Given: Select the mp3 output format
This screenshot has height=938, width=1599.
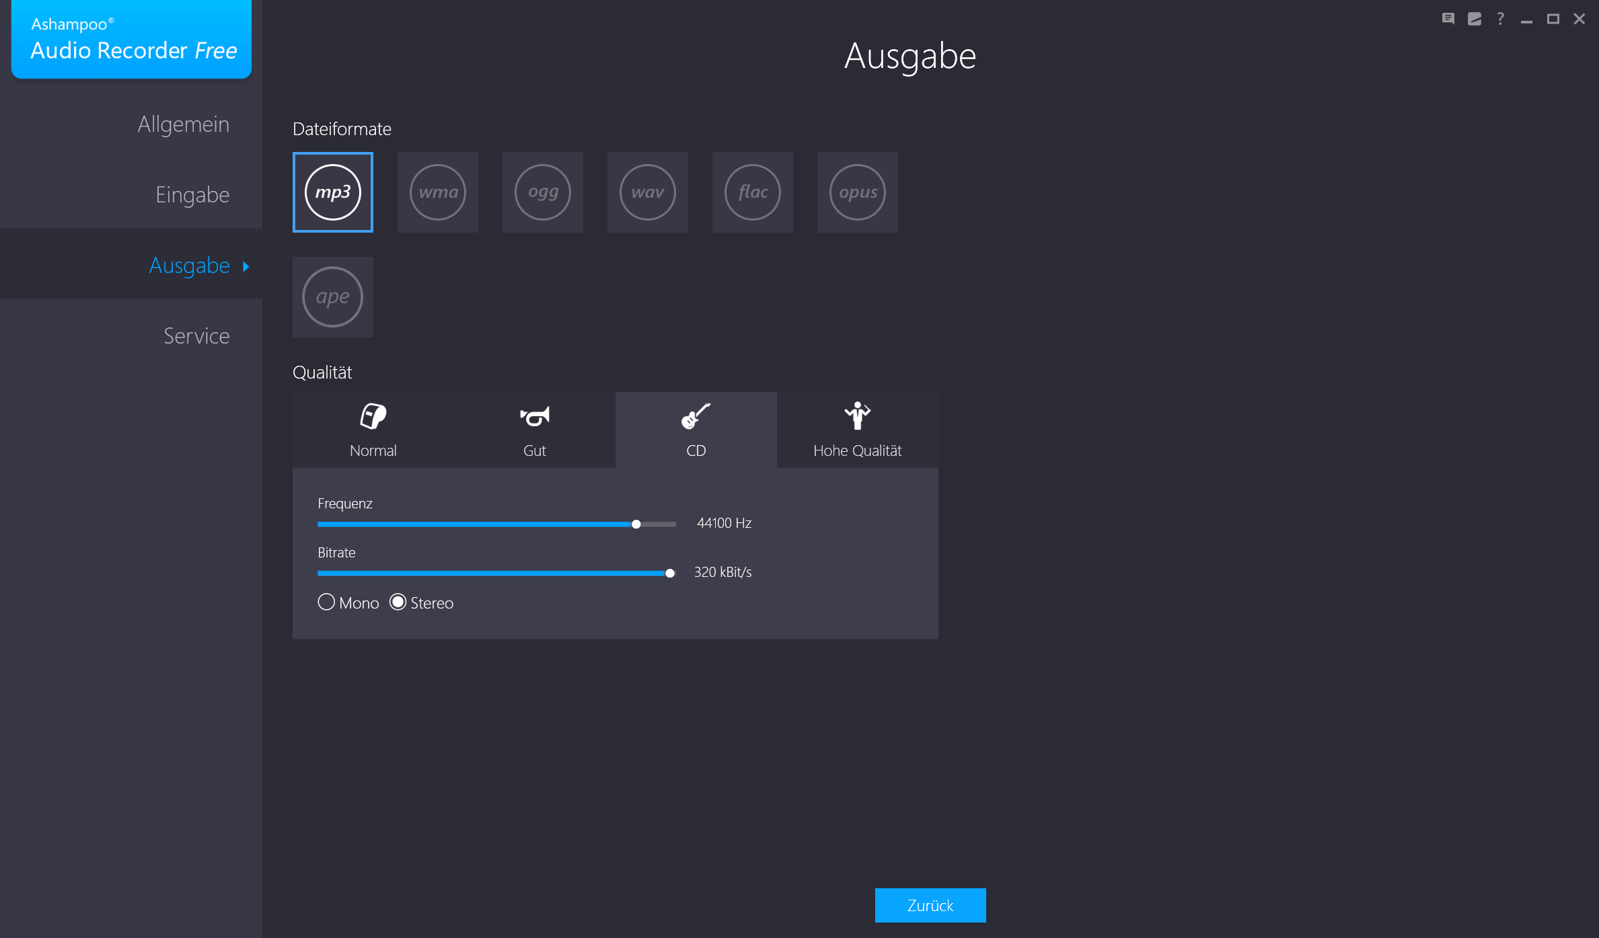Looking at the screenshot, I should pos(332,192).
